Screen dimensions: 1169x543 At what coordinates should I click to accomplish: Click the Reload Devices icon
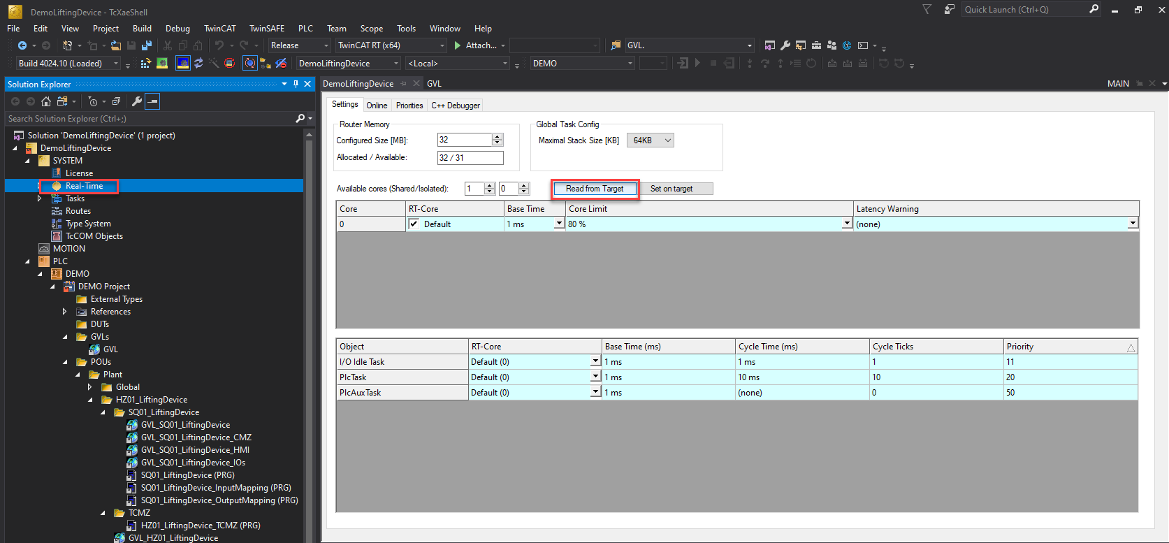coord(198,64)
